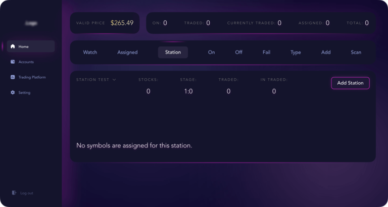Open the Off tab
The width and height of the screenshot is (388, 207).
[238, 53]
